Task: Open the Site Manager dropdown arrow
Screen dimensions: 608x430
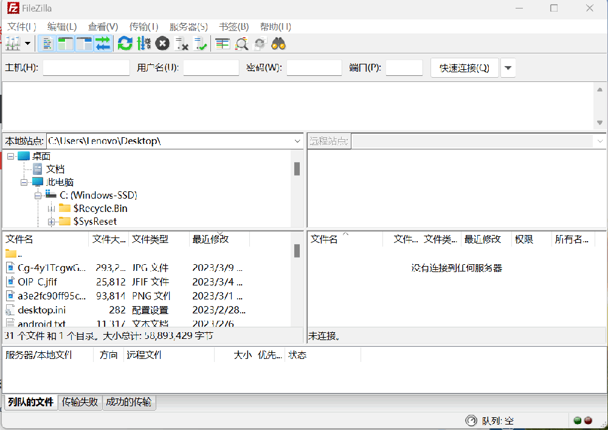Action: (x=28, y=44)
